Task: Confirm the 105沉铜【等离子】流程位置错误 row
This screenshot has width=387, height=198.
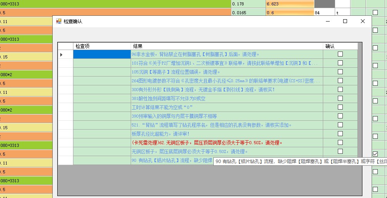Action: [340, 72]
